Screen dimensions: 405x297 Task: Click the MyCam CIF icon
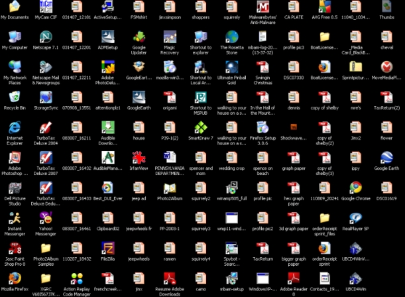46,7
